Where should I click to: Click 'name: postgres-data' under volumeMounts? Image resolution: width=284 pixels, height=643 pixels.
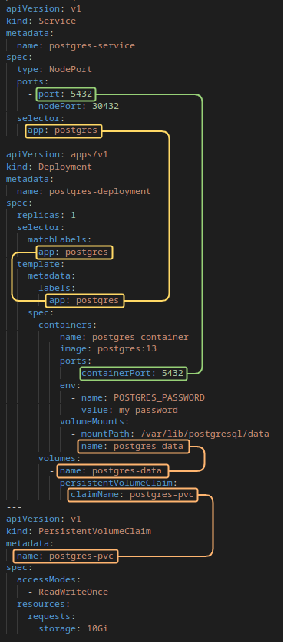pyautogui.click(x=134, y=446)
